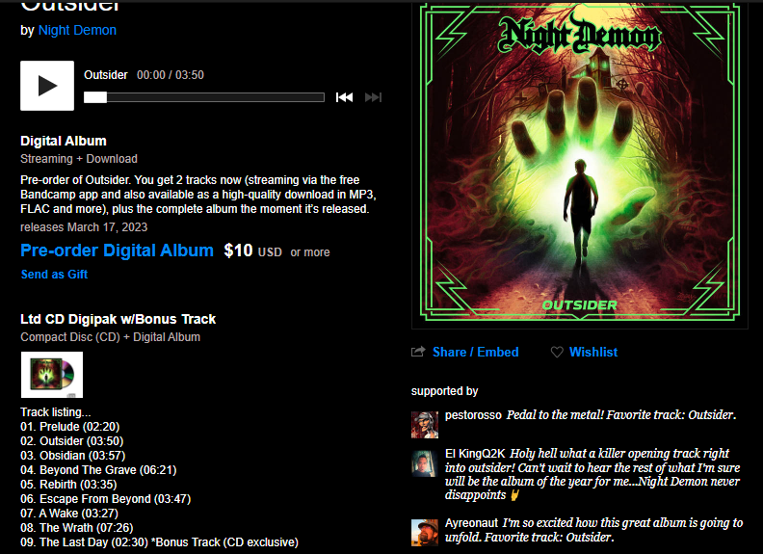Screen dimensions: 763x554
Task: Open El KingQ2K's supporter avatar
Action: click(424, 463)
